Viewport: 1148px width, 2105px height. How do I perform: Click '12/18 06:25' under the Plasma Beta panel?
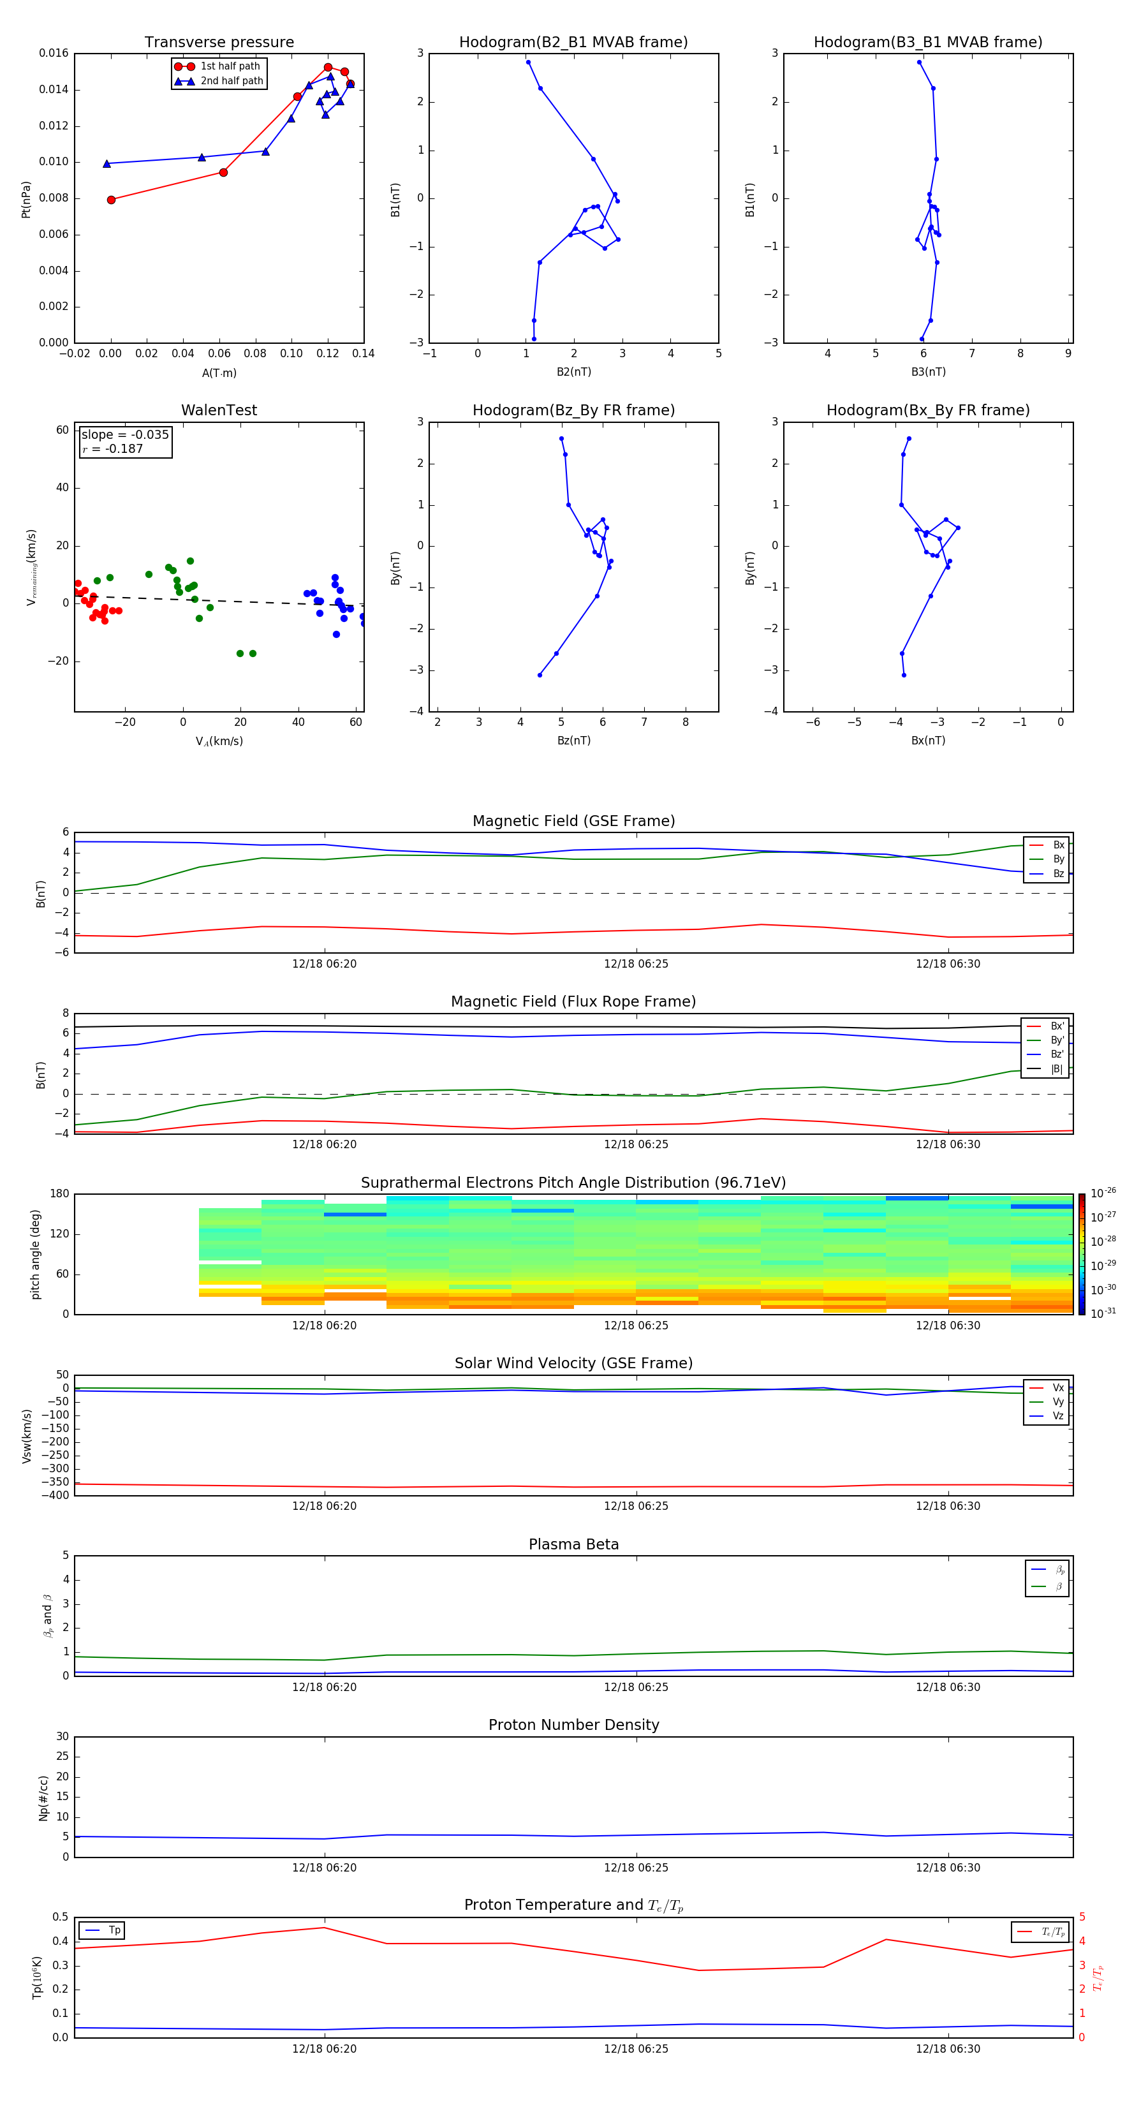click(x=636, y=1687)
